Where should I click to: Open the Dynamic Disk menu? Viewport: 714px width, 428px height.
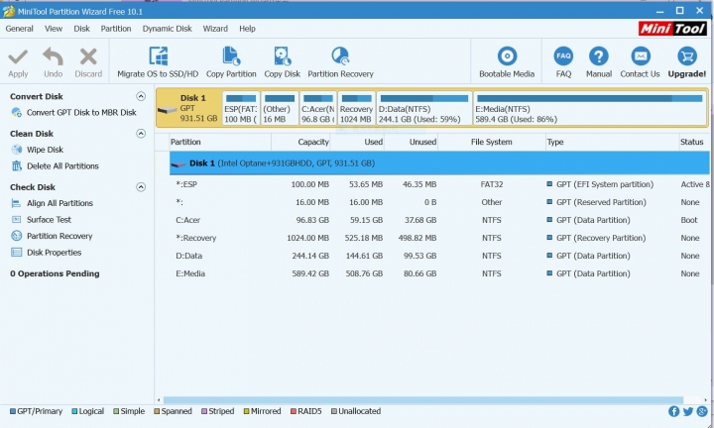pyautogui.click(x=168, y=29)
